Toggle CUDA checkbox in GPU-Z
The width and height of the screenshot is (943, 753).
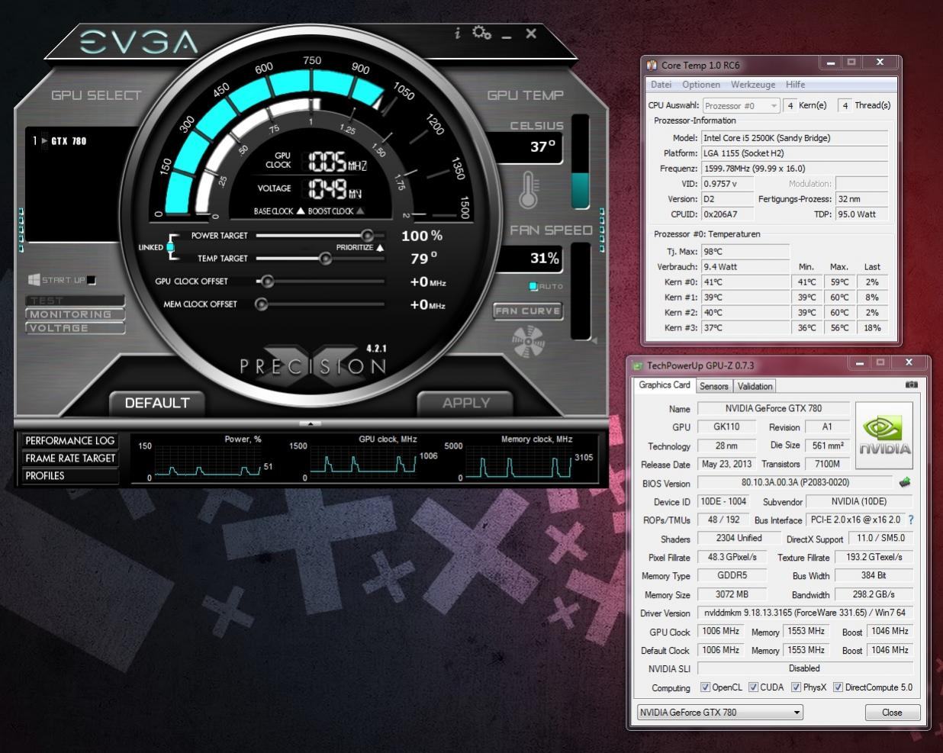click(753, 687)
